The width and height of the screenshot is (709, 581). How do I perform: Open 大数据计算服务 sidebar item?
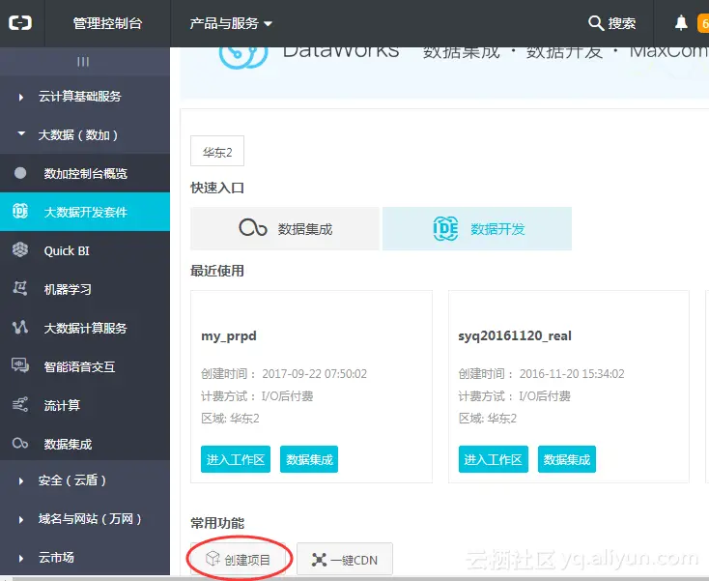pos(85,328)
